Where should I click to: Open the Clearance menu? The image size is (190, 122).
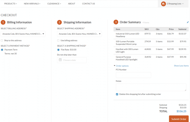point(54,4)
